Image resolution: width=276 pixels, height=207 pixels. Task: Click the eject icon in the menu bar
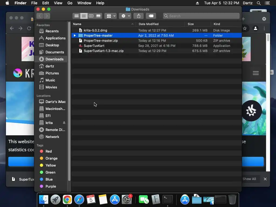coord(197,3)
